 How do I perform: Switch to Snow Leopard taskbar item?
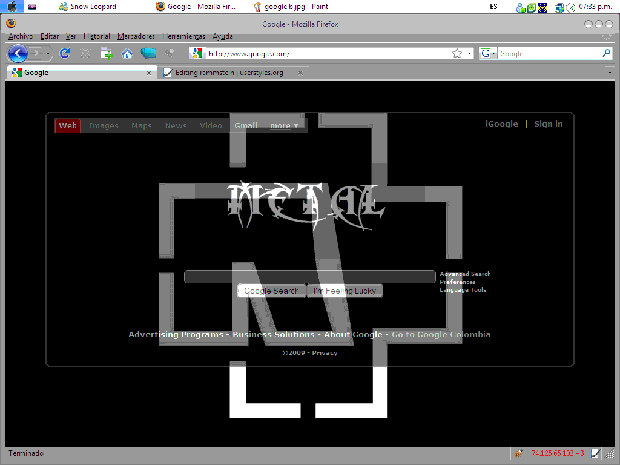coord(87,7)
